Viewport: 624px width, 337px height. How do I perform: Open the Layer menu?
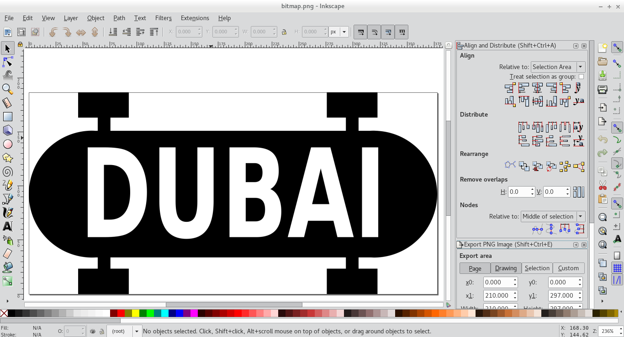coord(71,18)
